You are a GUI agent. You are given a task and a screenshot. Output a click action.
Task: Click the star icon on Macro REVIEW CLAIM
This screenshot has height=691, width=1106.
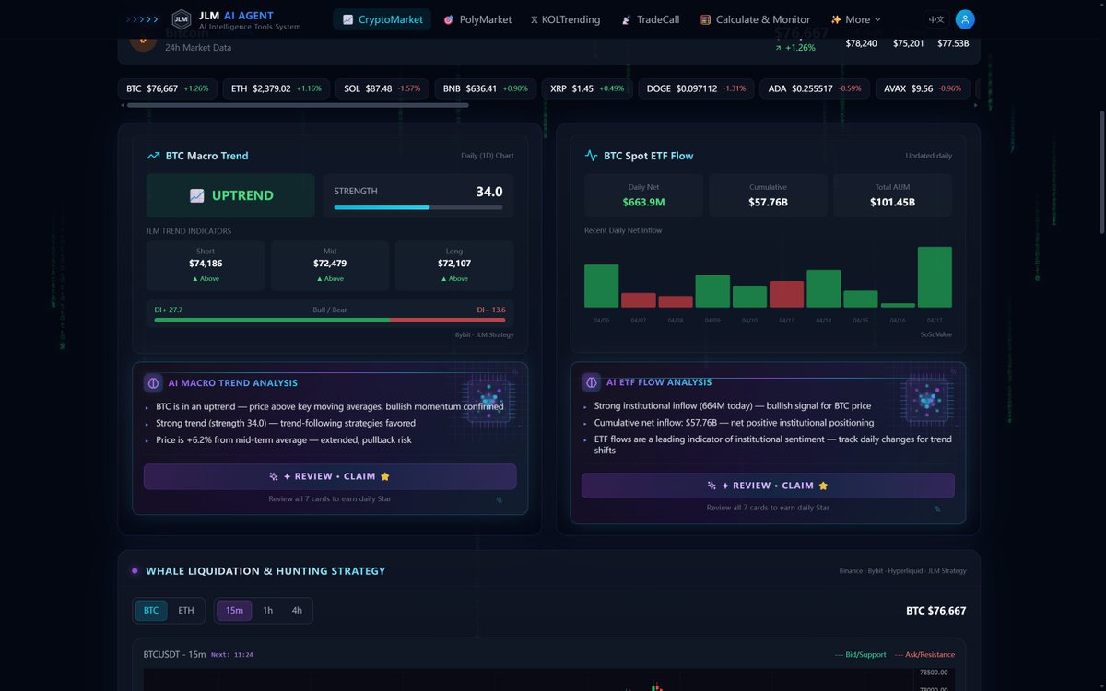coord(385,476)
